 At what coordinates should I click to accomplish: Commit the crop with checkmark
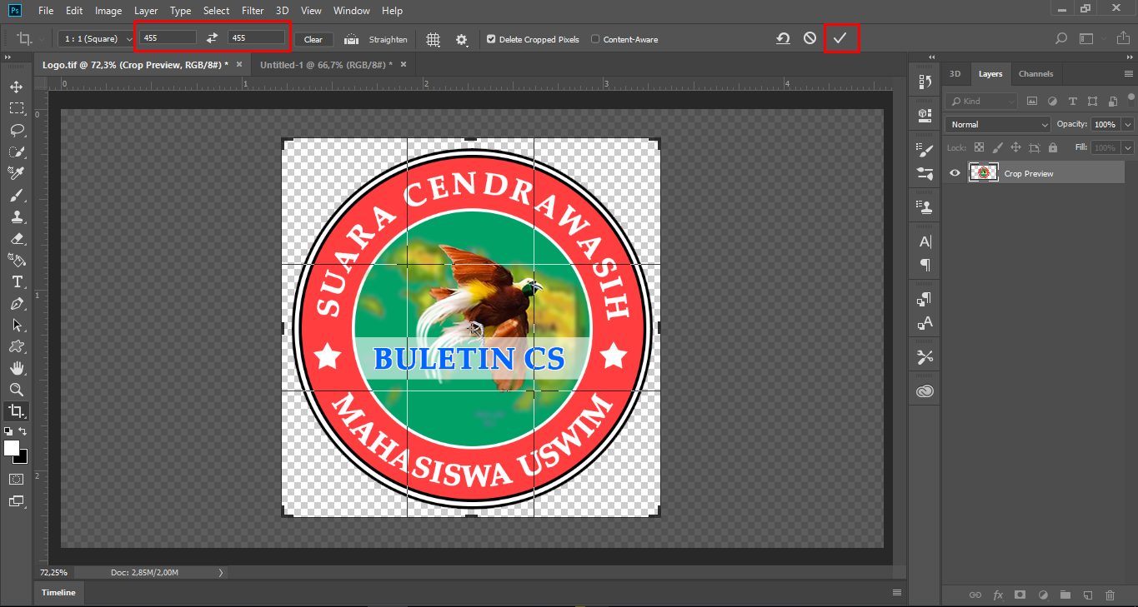pyautogui.click(x=840, y=38)
